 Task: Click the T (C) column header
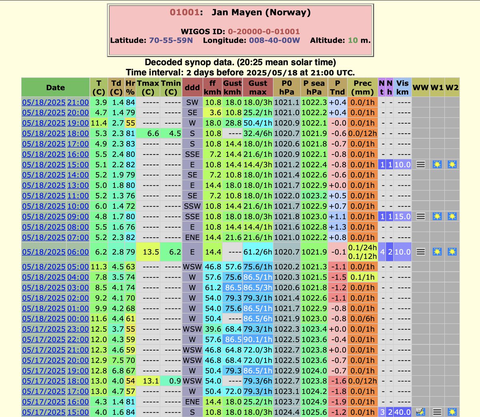pyautogui.click(x=99, y=88)
